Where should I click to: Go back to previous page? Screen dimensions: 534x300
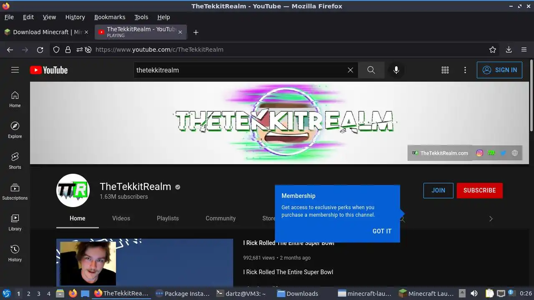[x=10, y=50]
